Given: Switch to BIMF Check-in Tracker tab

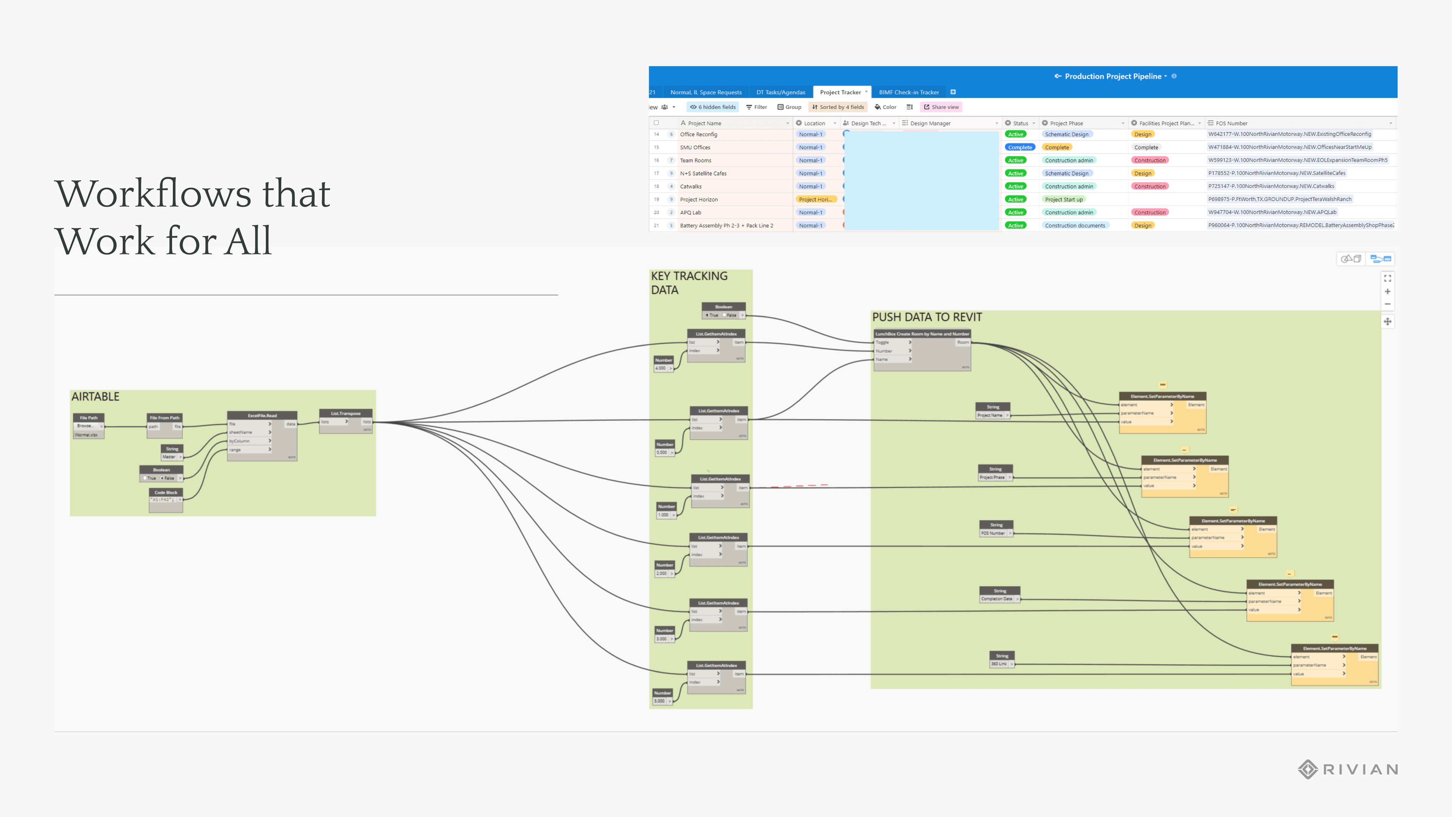Looking at the screenshot, I should (x=909, y=92).
